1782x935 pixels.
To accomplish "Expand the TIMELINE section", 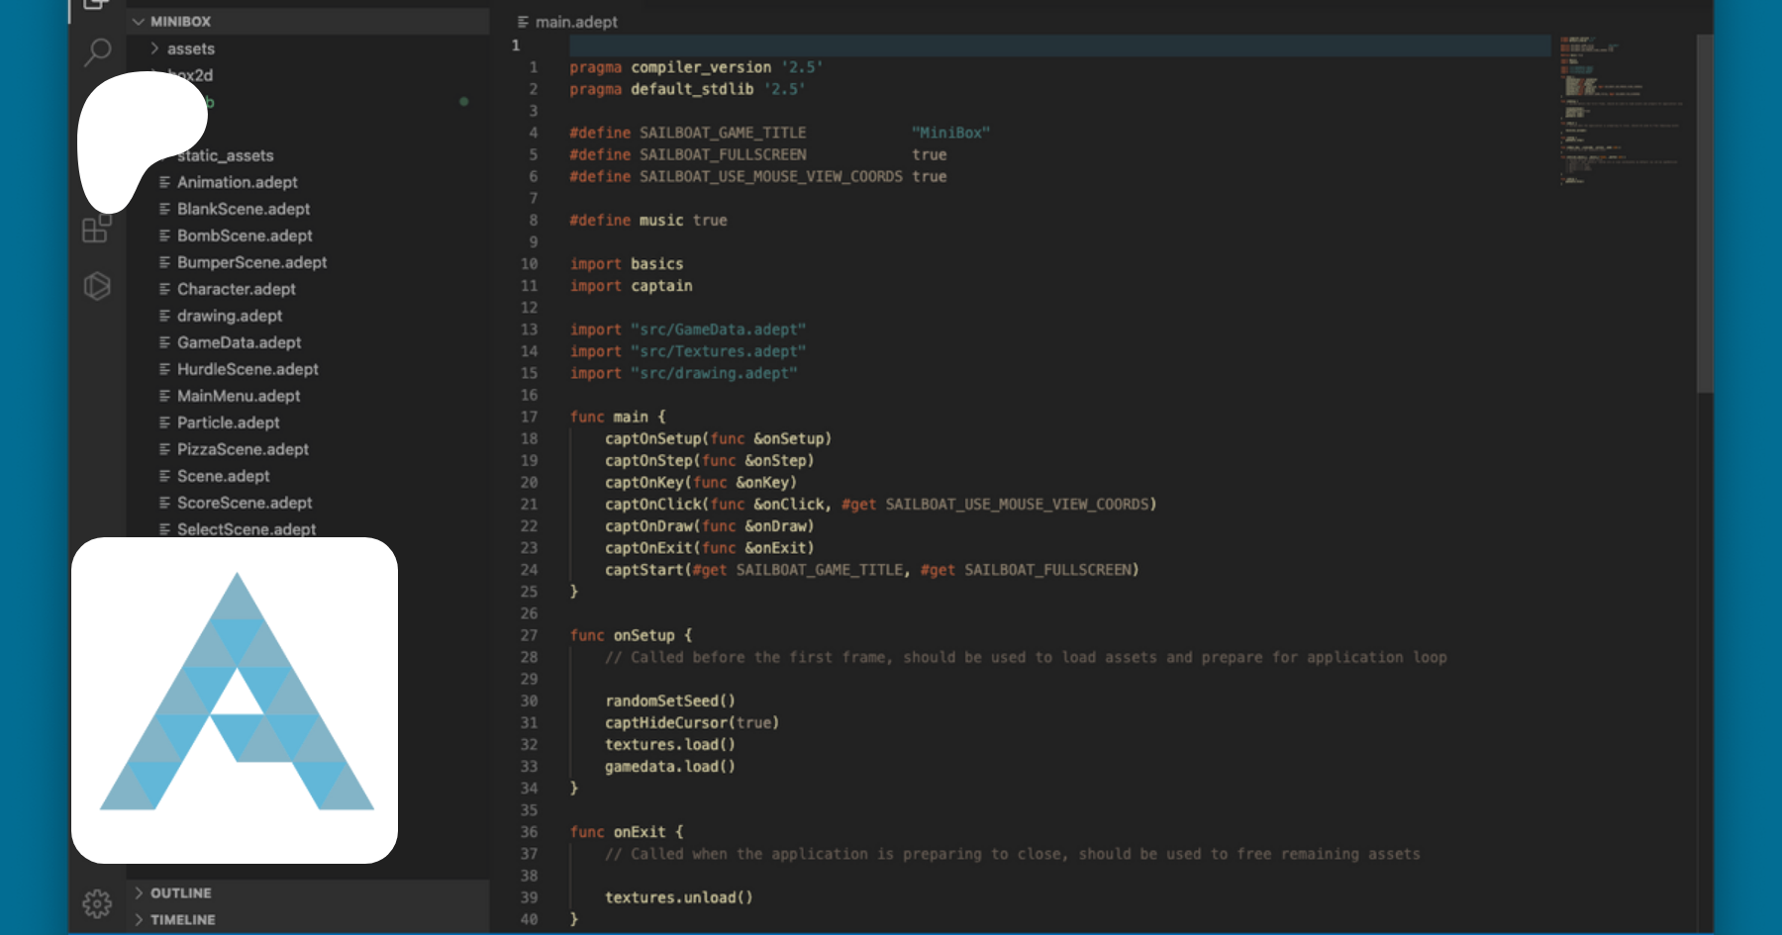I will click(x=182, y=919).
